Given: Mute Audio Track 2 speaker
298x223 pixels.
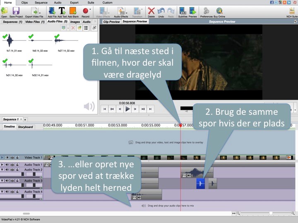Looking at the screenshot, I should click(7, 170).
